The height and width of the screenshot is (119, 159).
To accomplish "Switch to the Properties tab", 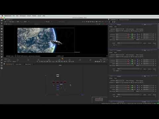I will (113, 20).
